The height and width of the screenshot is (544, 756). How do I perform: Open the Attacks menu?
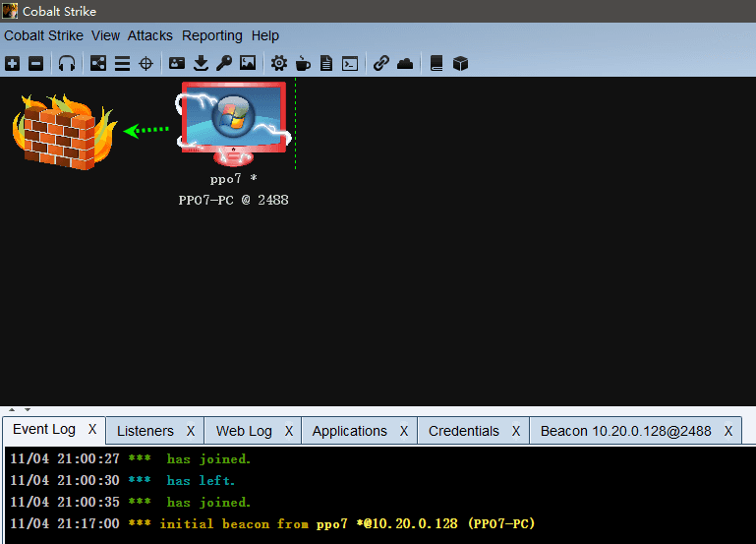pos(150,35)
